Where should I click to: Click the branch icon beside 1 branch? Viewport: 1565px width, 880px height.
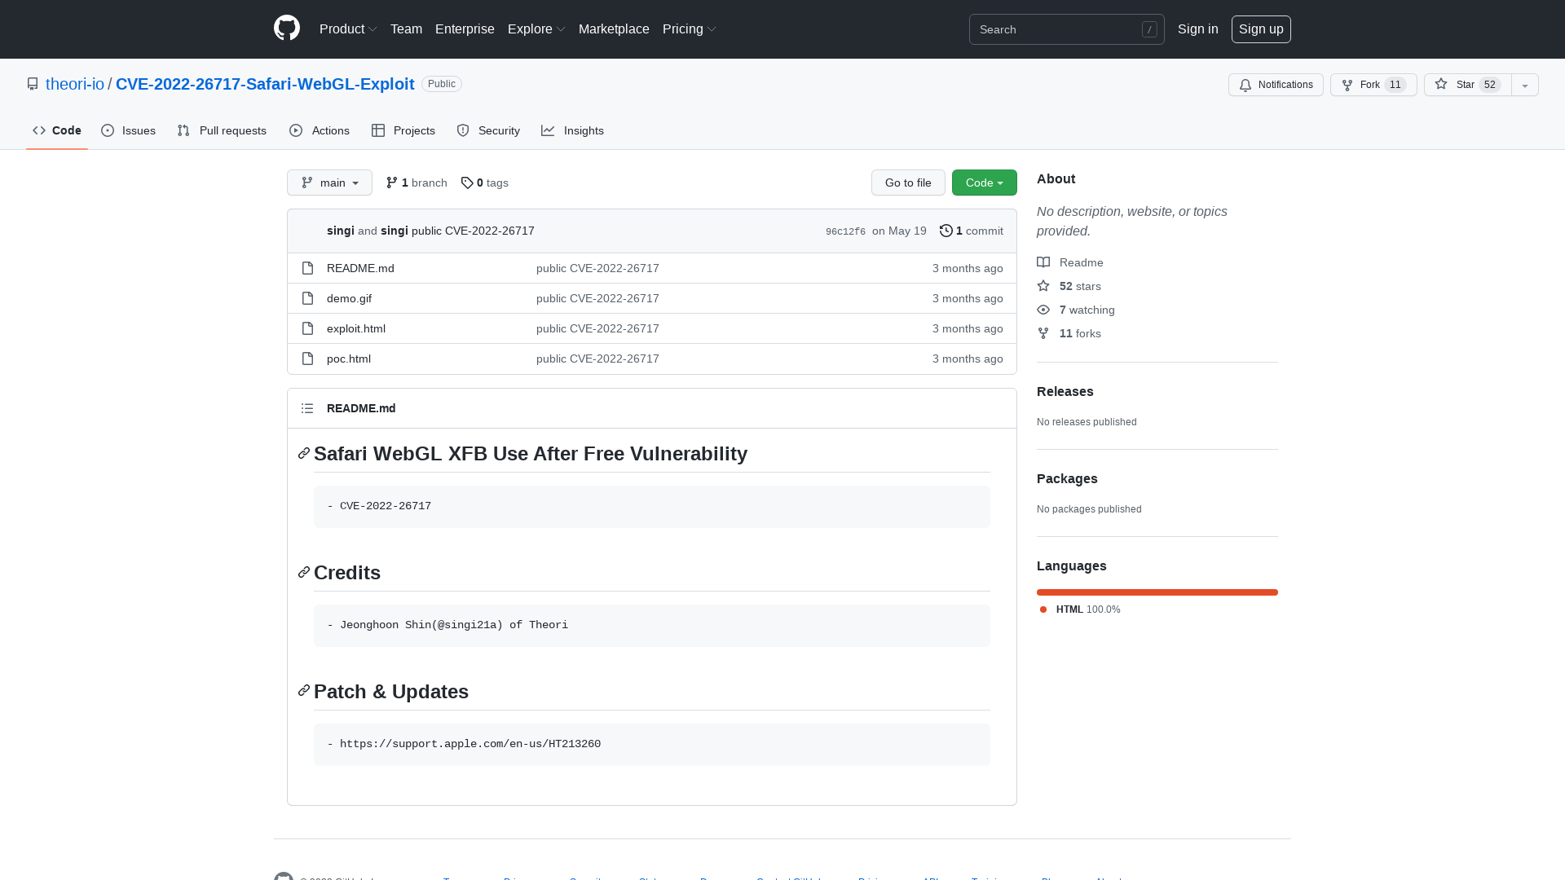pyautogui.click(x=392, y=183)
